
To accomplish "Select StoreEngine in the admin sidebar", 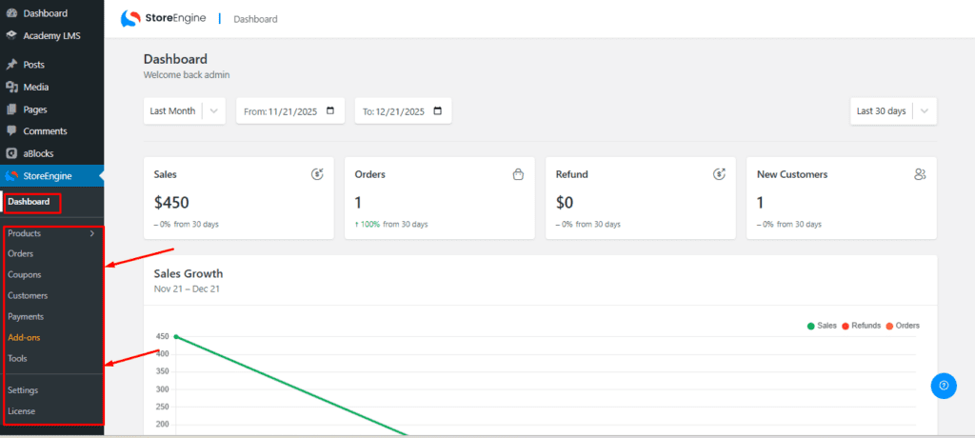I will (x=52, y=176).
